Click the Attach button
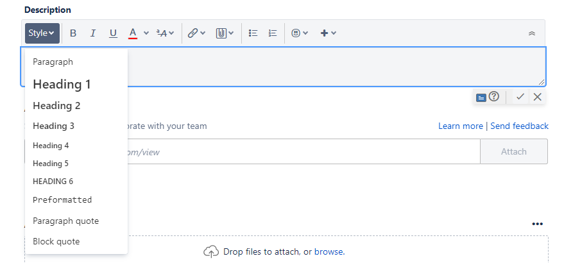 click(x=514, y=151)
